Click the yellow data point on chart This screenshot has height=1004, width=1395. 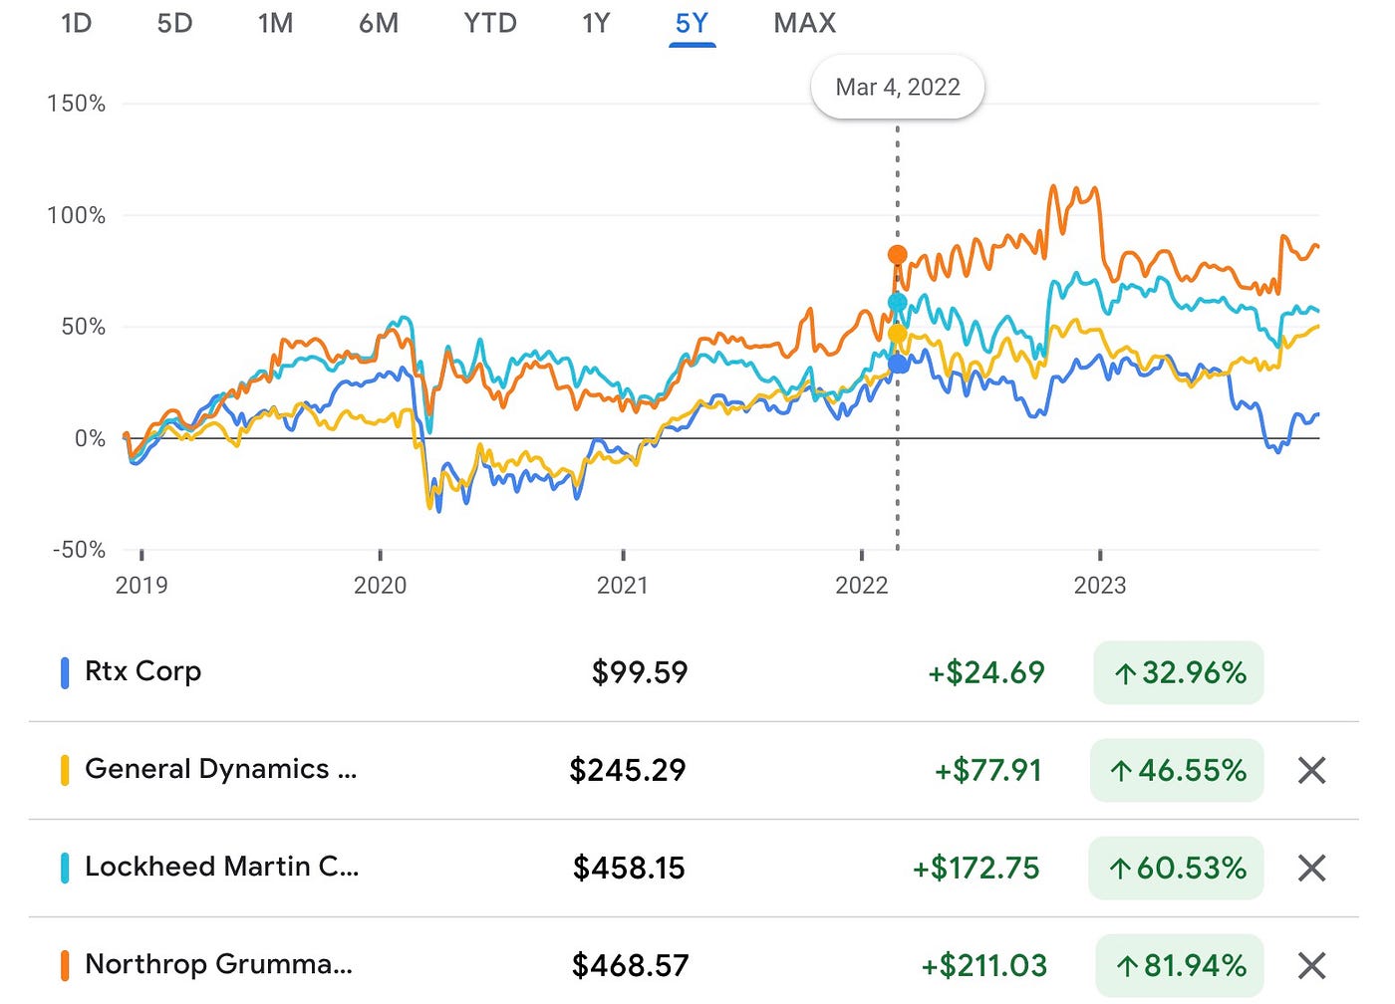(x=897, y=334)
